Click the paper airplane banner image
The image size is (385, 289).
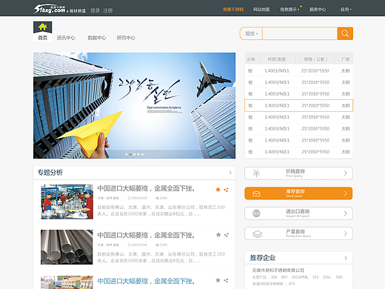[134, 105]
